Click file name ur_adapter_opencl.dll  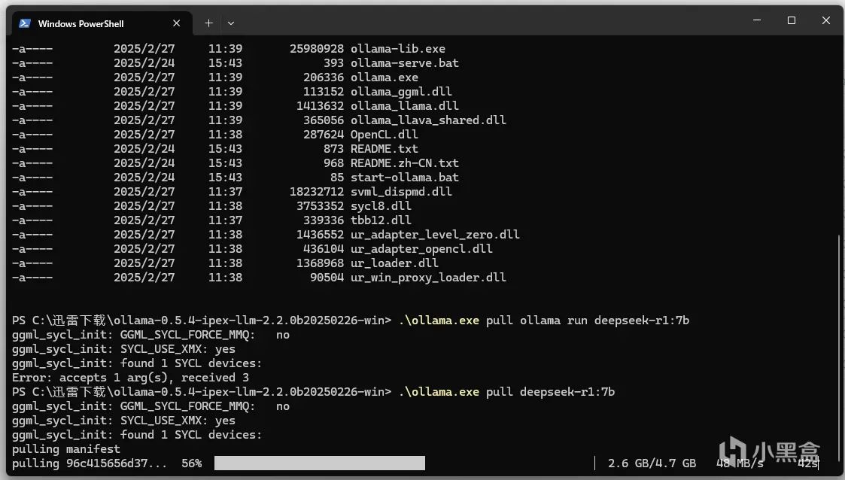421,249
